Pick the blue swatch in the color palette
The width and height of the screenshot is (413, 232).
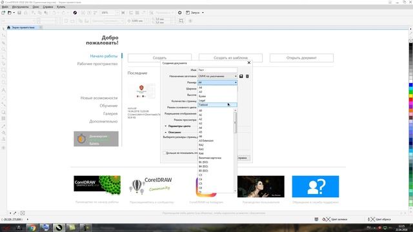[x=410, y=85]
